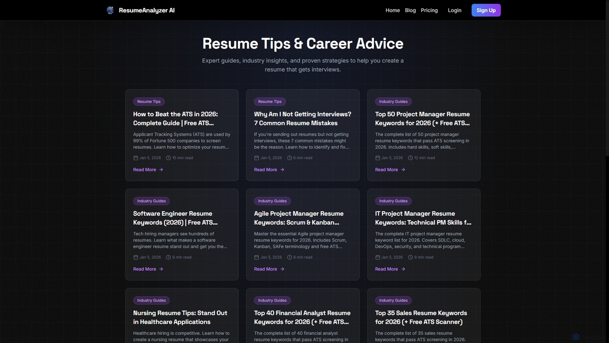Click arrow icon on Top 50 Project Manager Read More
This screenshot has height=343, width=609.
(403, 170)
